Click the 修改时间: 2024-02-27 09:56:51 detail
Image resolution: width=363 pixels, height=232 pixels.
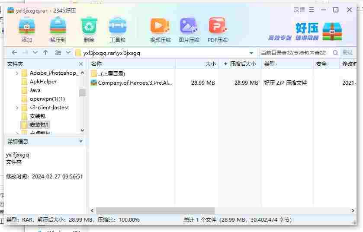click(45, 177)
